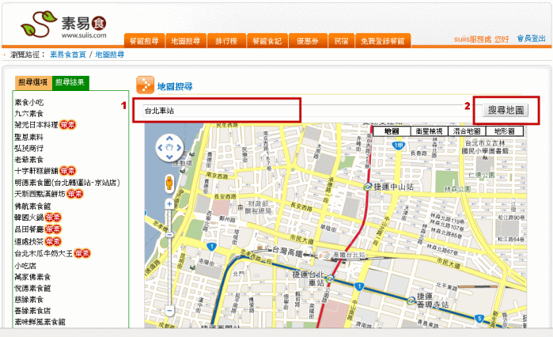Click the map pan control arrows
Screen dimensions: 553x337
tap(169, 146)
